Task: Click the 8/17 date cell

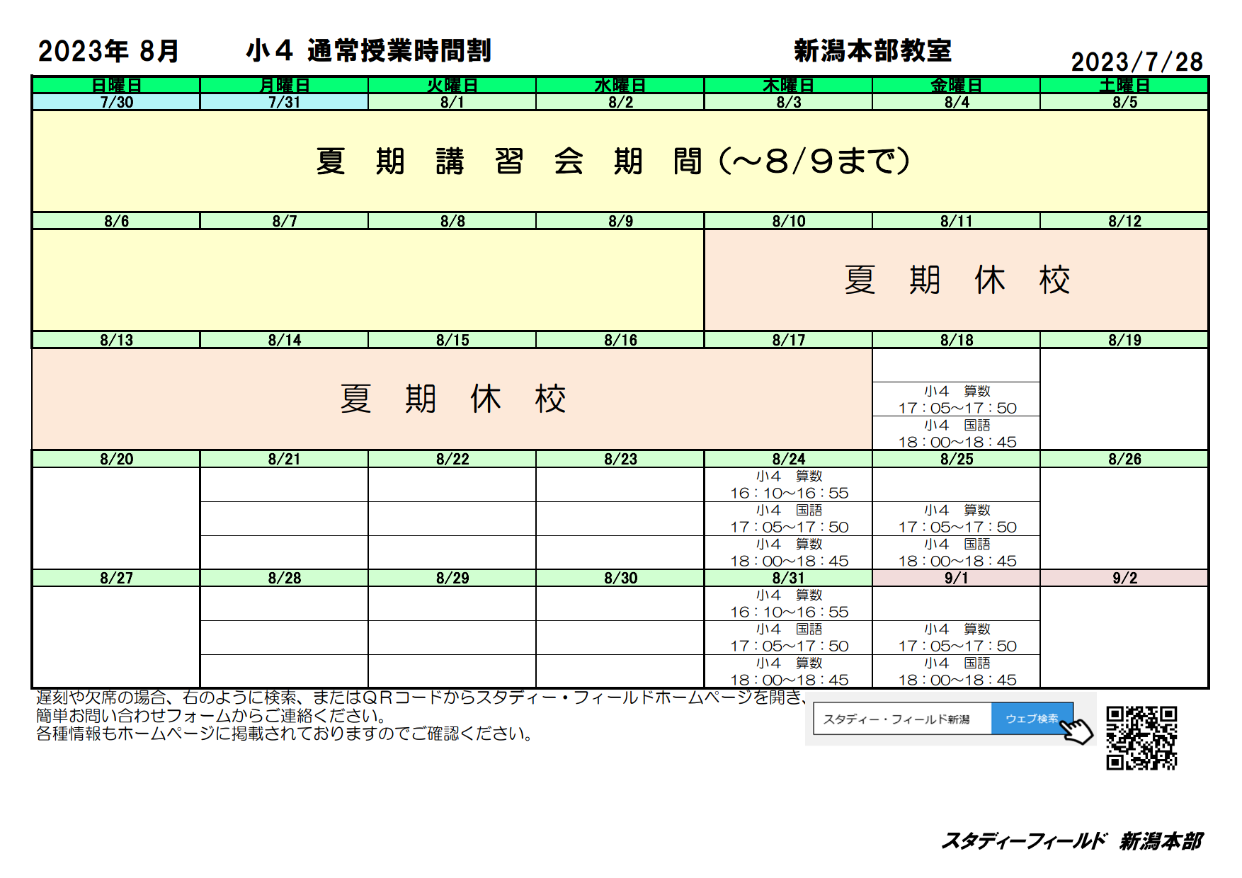Action: click(x=788, y=340)
